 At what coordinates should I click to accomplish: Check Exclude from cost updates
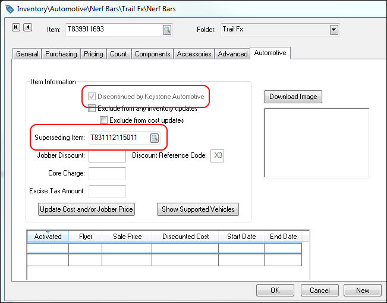(103, 120)
